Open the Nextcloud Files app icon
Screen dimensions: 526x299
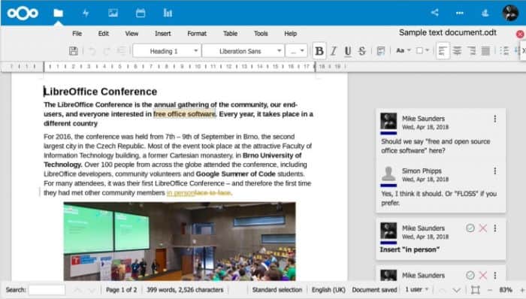tap(58, 13)
